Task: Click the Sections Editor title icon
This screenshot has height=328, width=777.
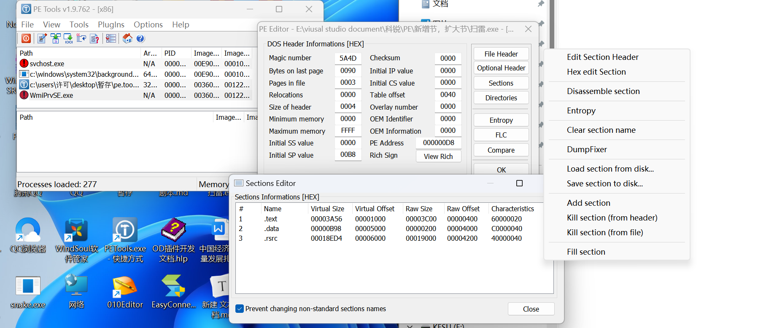Action: tap(239, 183)
